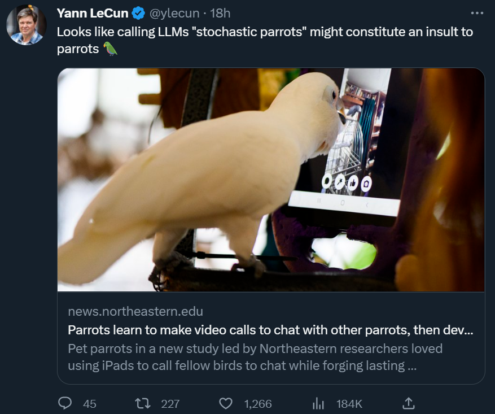
Task: Click the share upload arrow icon
Action: tap(409, 403)
